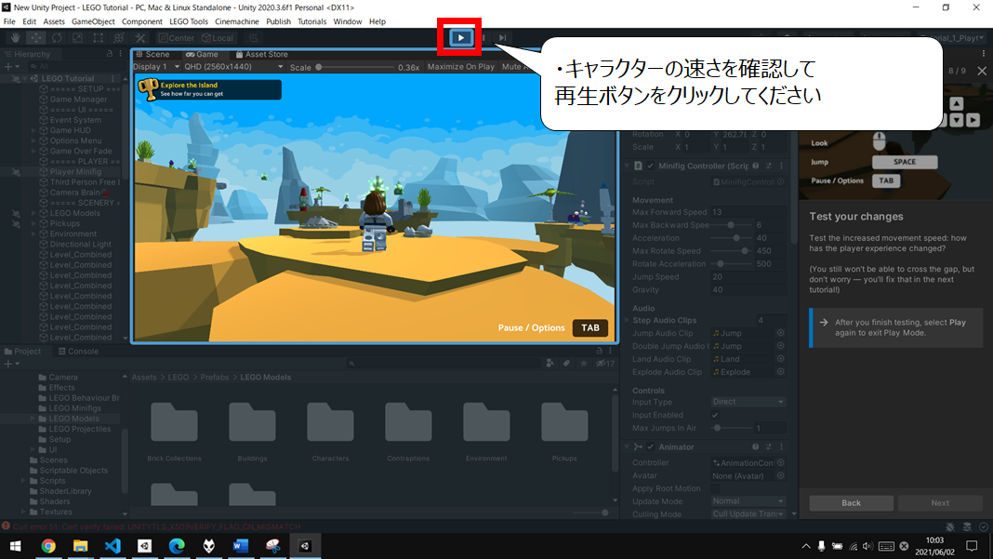The image size is (993, 559).
Task: Select the Game tab
Action: pyautogui.click(x=202, y=55)
